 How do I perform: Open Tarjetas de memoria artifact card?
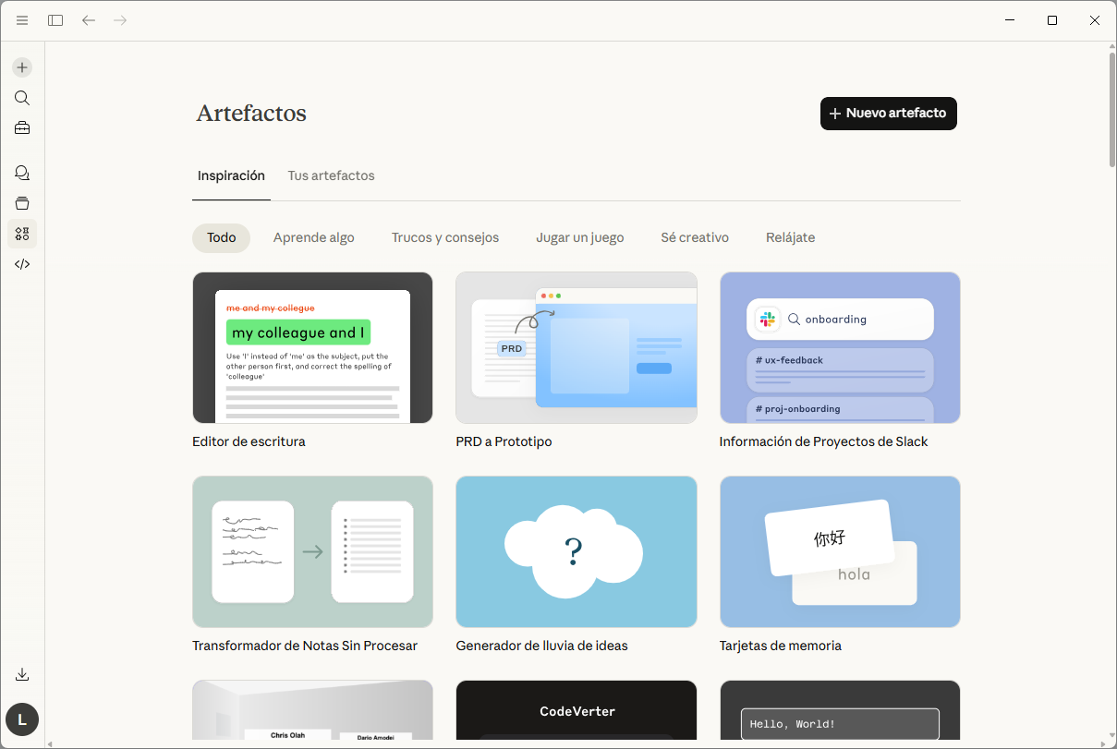tap(839, 551)
